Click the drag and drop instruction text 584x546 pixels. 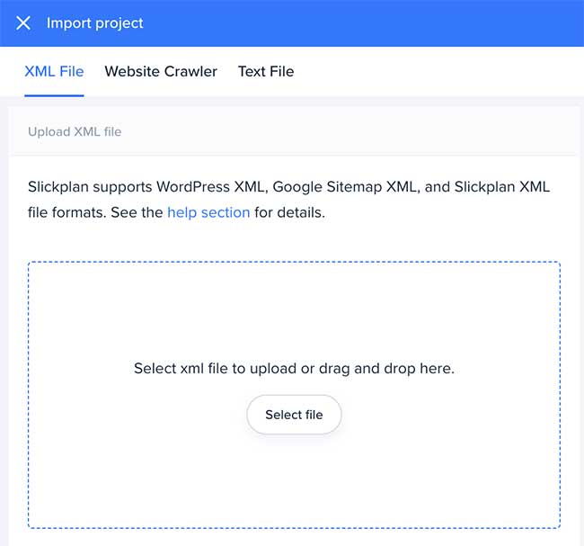pyautogui.click(x=294, y=369)
